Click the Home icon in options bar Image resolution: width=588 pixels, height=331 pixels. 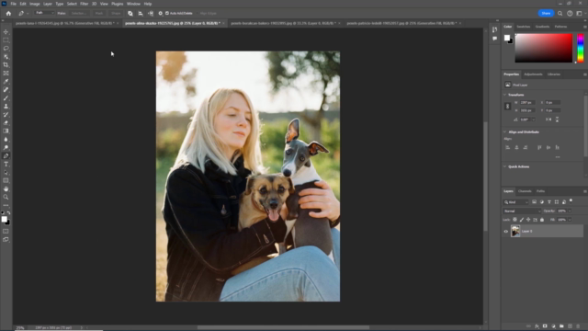8,13
